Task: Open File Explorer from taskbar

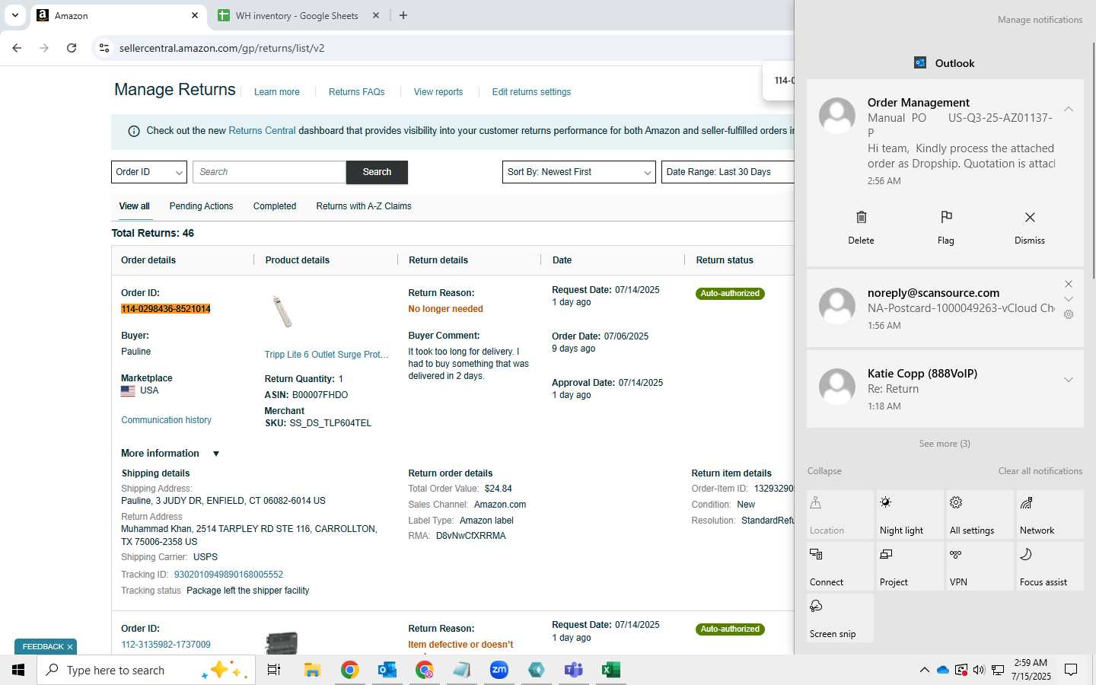Action: click(312, 670)
